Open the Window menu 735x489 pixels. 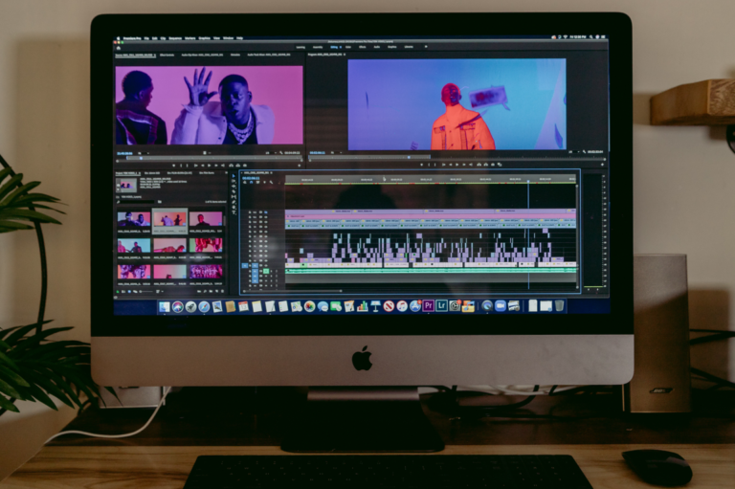point(229,38)
